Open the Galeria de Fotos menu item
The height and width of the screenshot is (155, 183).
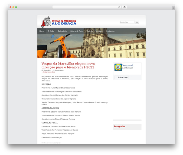click(x=77, y=31)
